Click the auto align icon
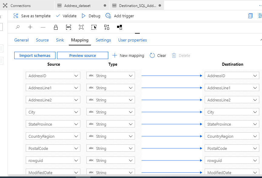The image size is (262, 178). click(107, 27)
